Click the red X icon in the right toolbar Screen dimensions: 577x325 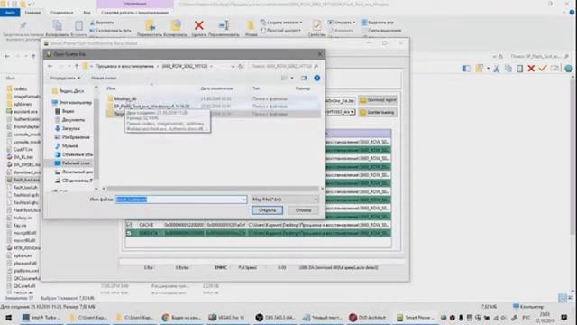pos(531,69)
